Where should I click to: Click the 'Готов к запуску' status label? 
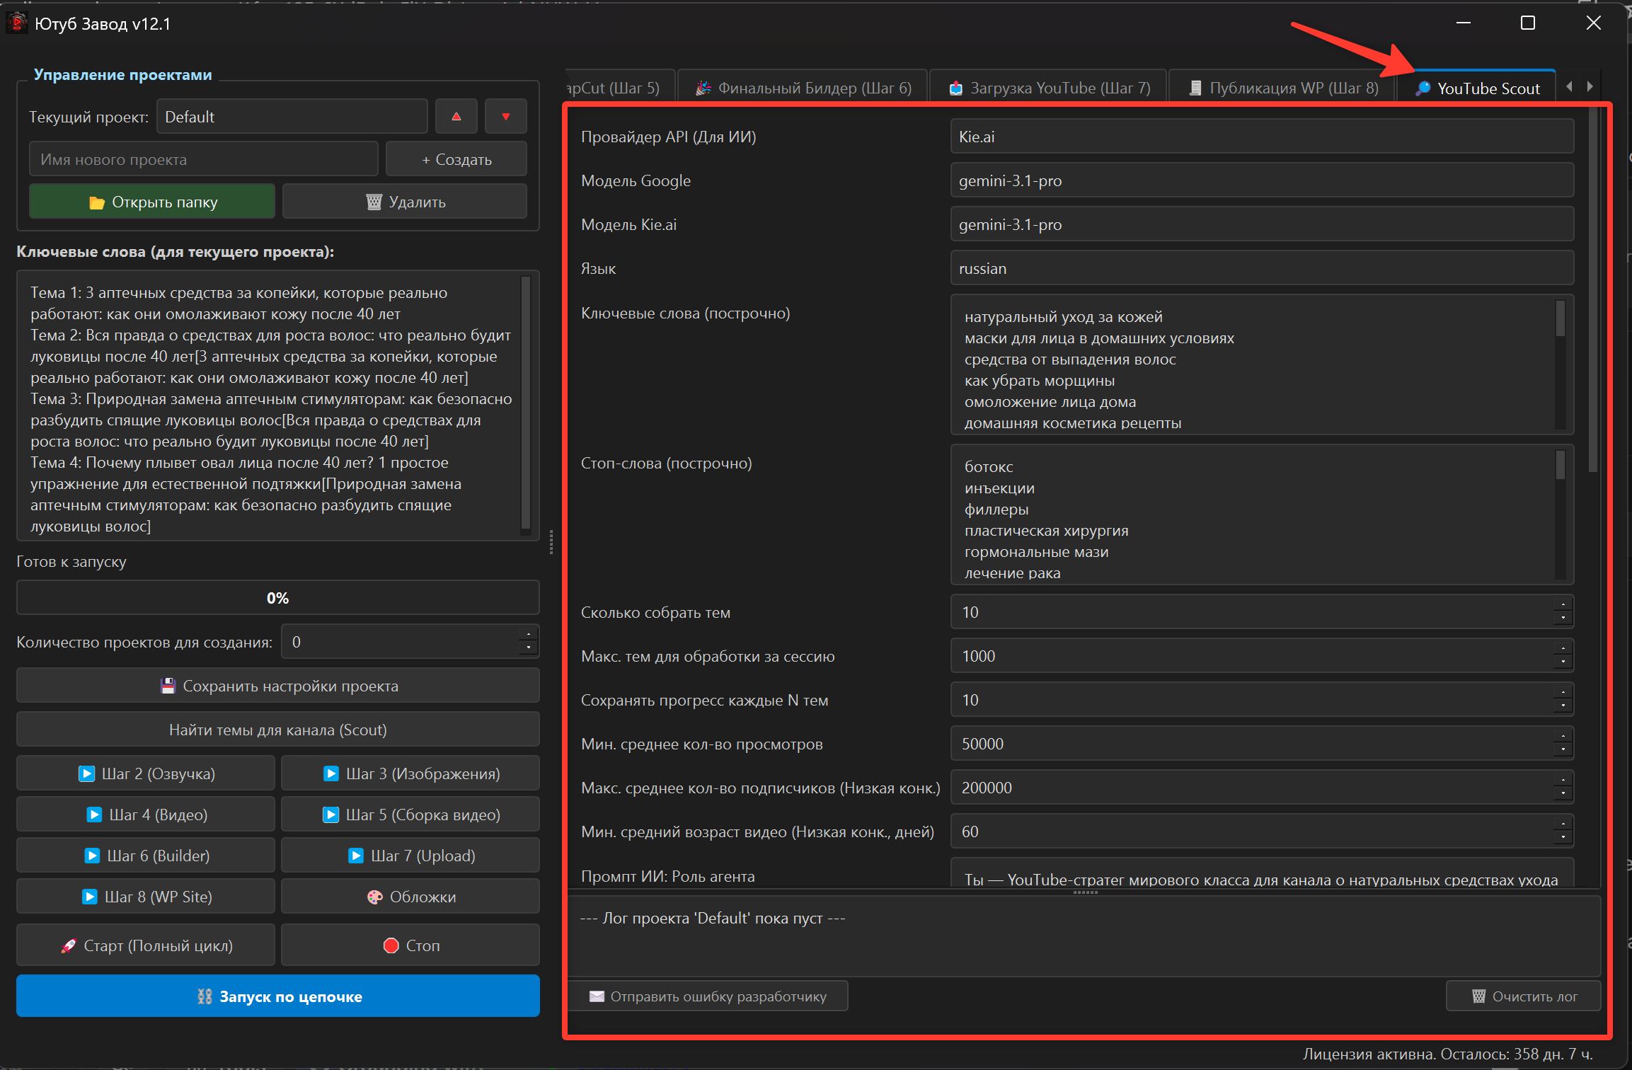[x=71, y=561]
